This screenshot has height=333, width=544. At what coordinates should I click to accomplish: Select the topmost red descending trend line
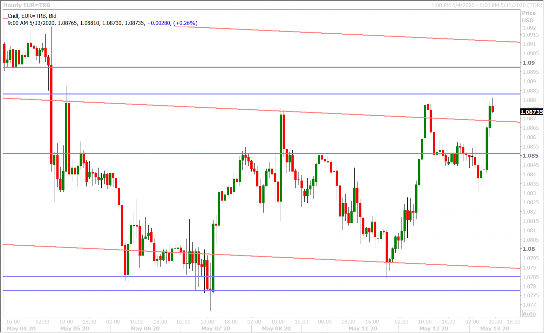(347, 34)
